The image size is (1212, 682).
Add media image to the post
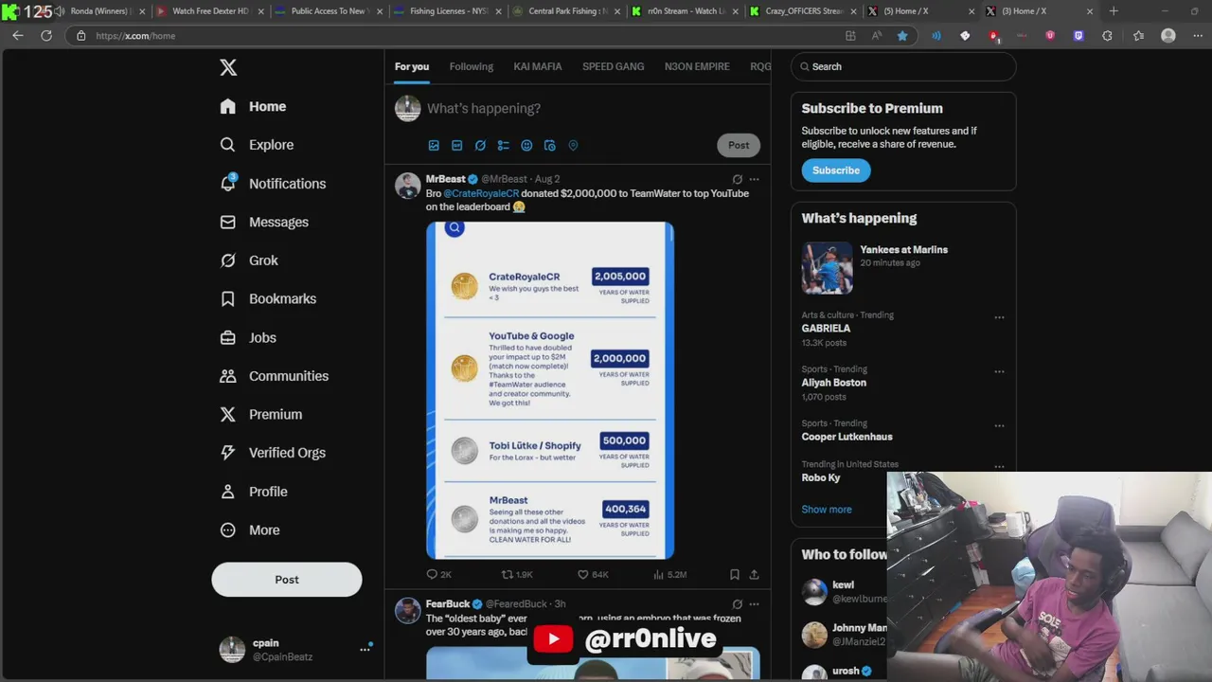point(434,145)
